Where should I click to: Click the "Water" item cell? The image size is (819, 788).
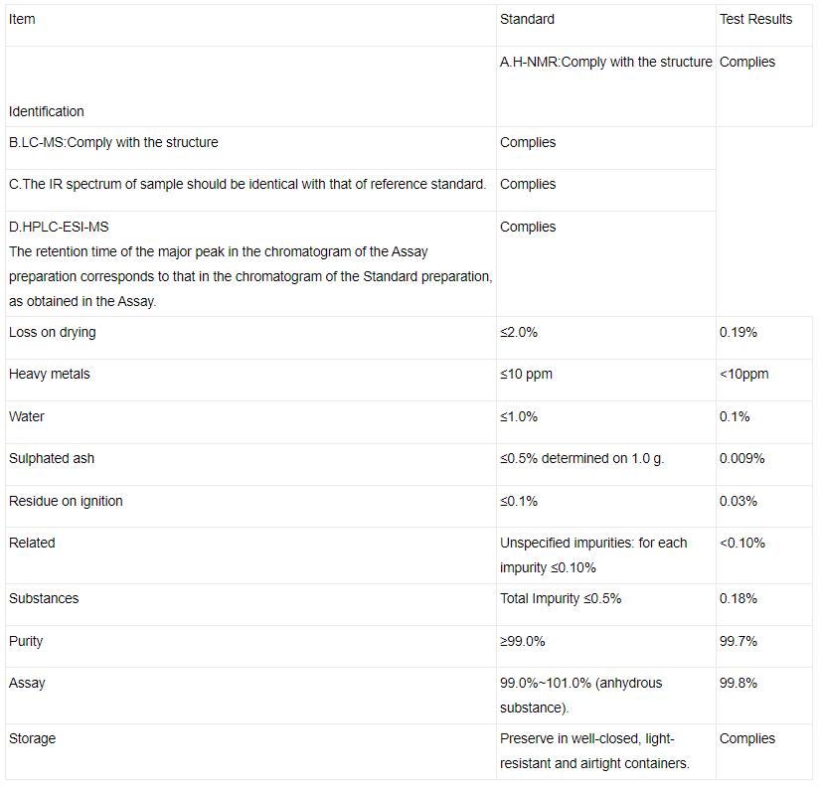pyautogui.click(x=27, y=416)
